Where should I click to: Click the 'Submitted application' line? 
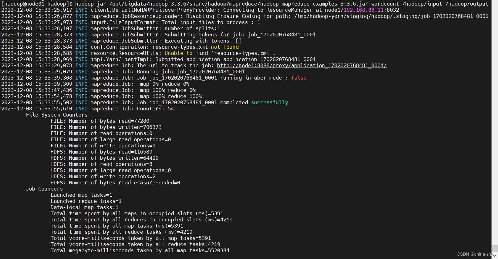tap(158, 59)
